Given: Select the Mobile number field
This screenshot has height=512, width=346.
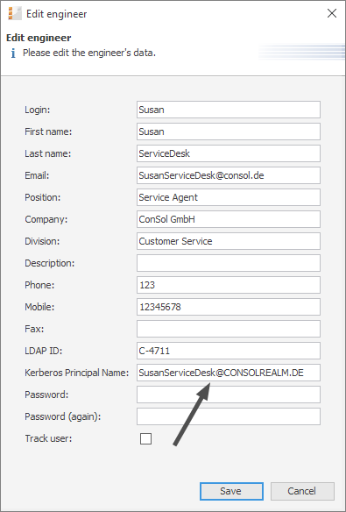Looking at the screenshot, I should coord(229,307).
